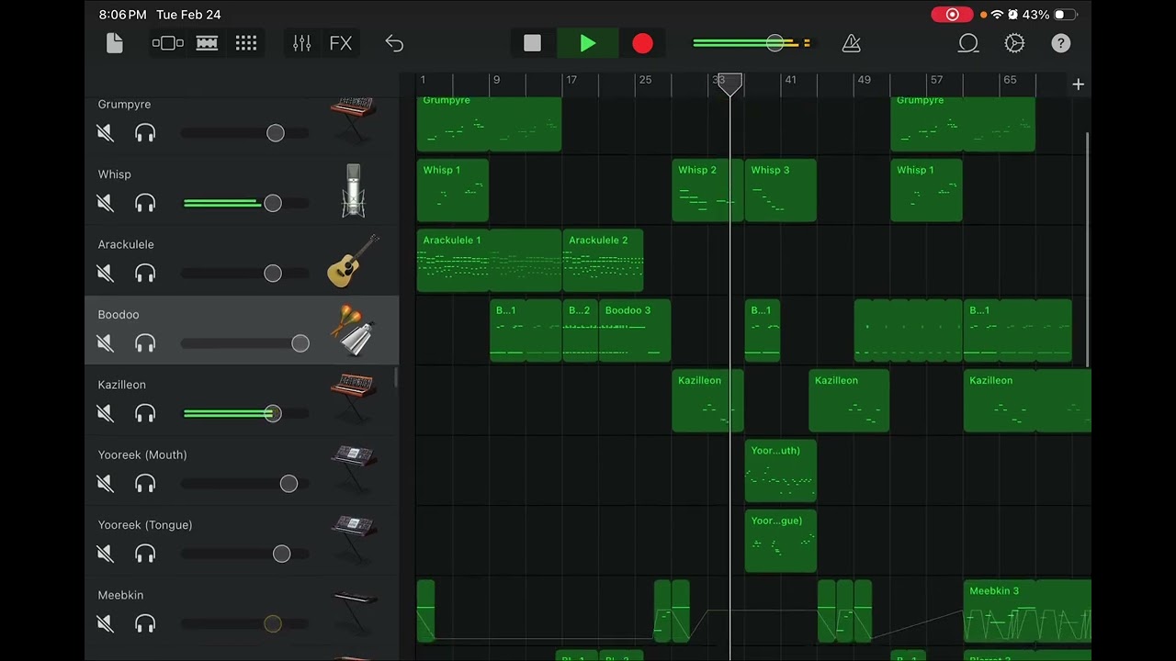
Task: Select Yooreek (Tongue) keyboard instrument icon
Action: 354,541
